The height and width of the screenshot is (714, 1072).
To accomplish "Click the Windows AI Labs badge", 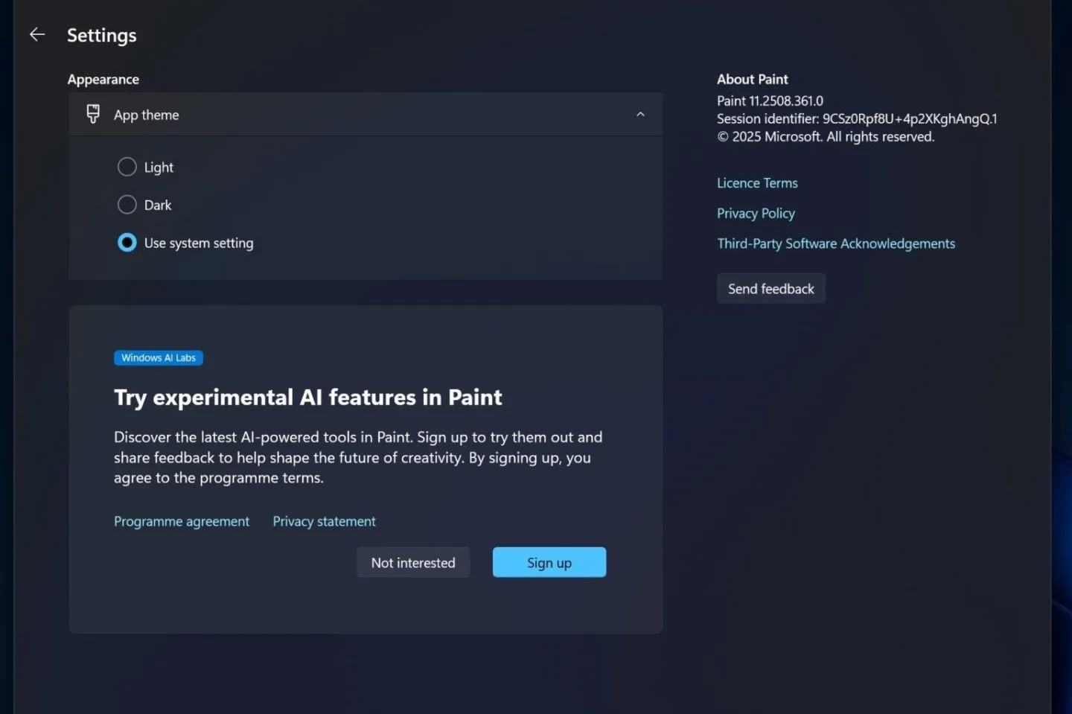I will [158, 357].
